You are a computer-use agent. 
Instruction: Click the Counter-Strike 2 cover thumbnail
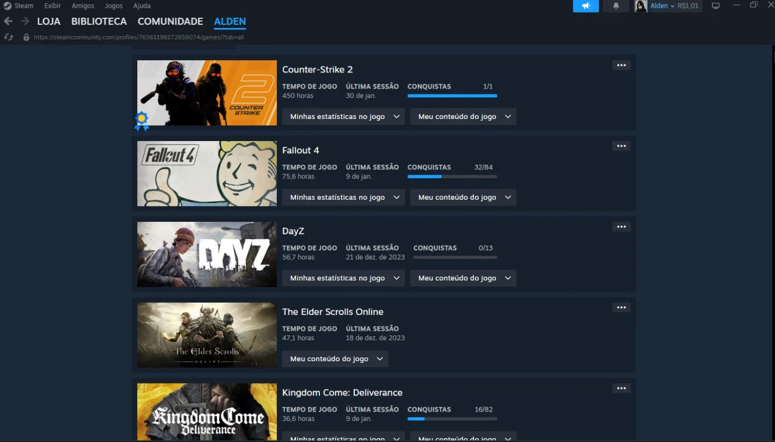[207, 93]
